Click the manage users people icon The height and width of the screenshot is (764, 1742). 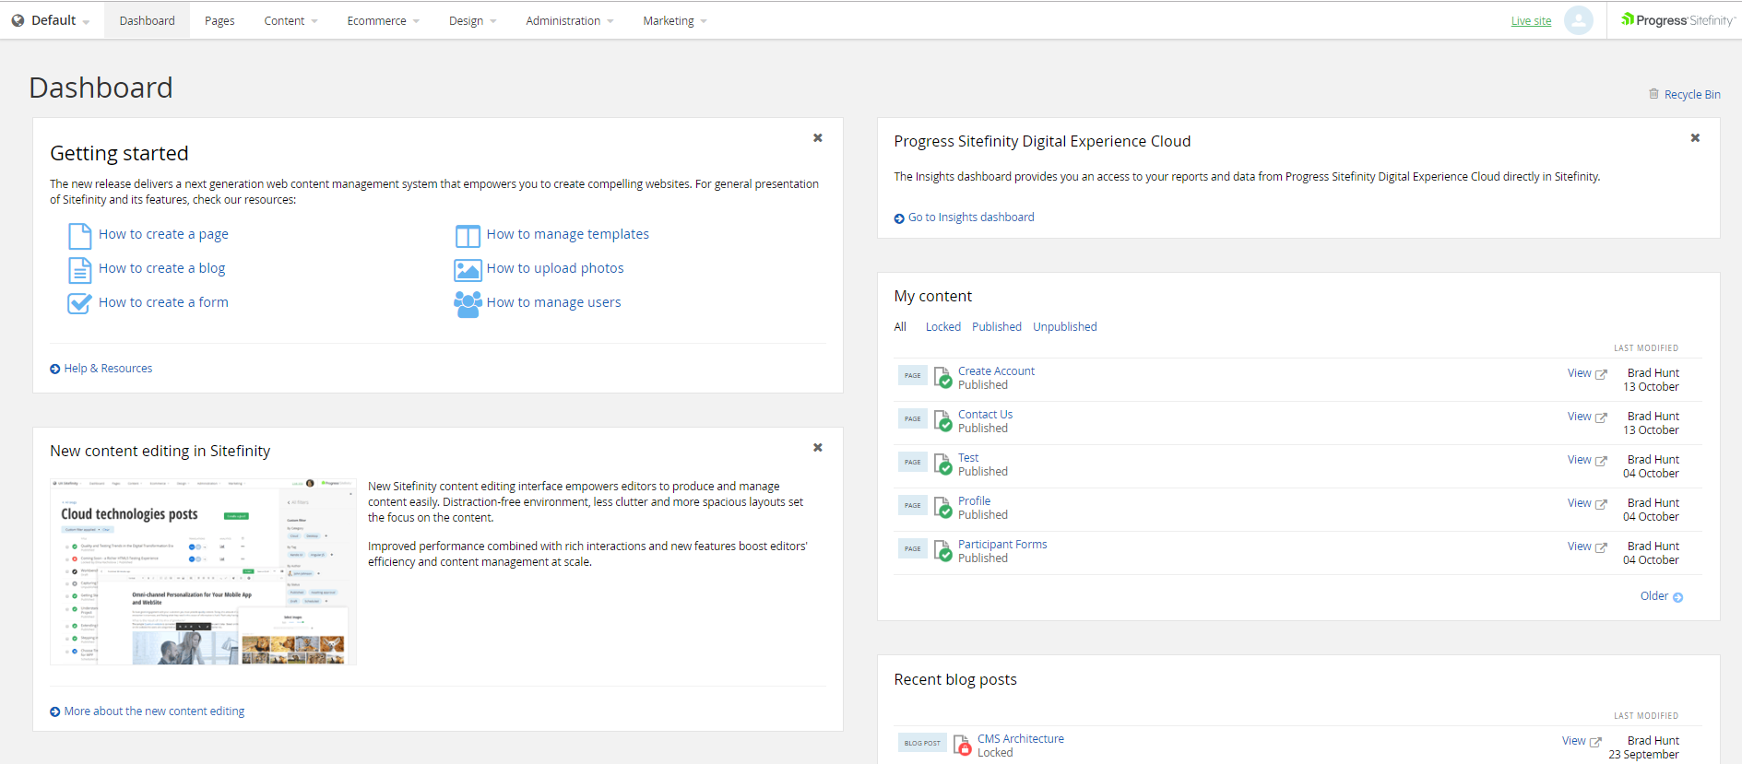click(x=468, y=304)
